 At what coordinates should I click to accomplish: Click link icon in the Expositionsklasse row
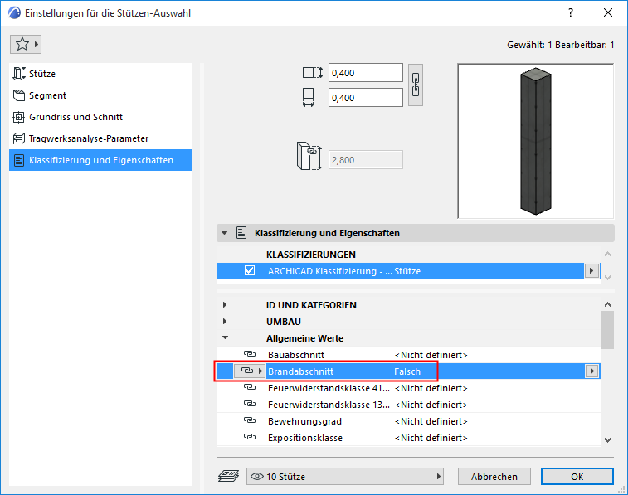click(250, 438)
